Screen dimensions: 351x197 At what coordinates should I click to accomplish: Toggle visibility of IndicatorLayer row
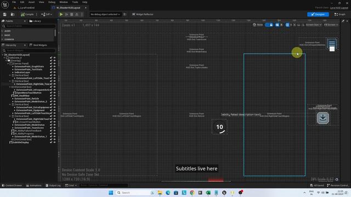pos(54,72)
